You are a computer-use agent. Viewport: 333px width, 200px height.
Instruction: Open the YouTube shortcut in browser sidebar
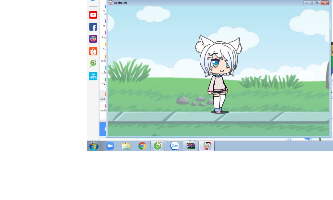(x=93, y=15)
